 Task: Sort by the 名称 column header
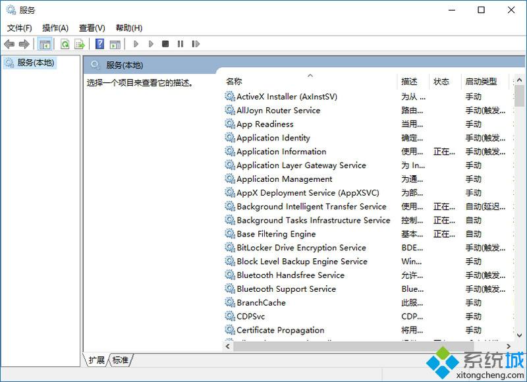click(310, 81)
